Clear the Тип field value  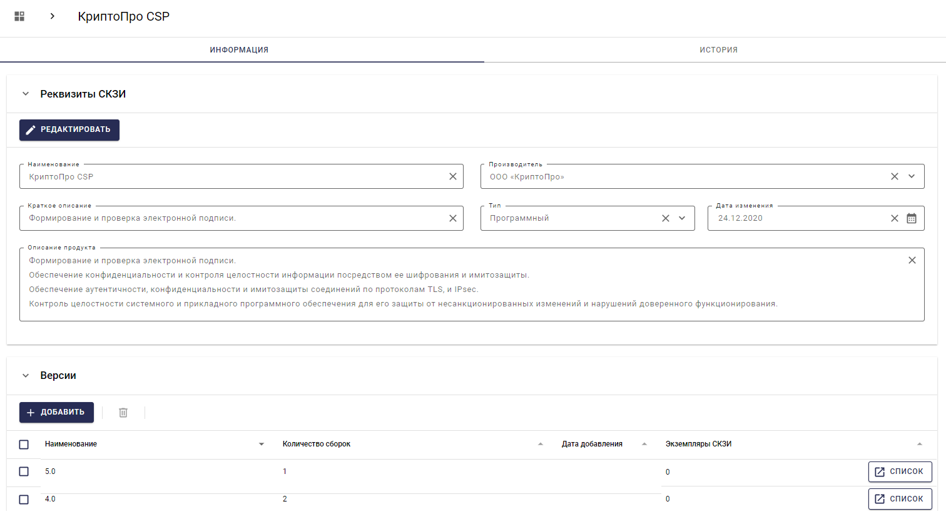coord(666,218)
